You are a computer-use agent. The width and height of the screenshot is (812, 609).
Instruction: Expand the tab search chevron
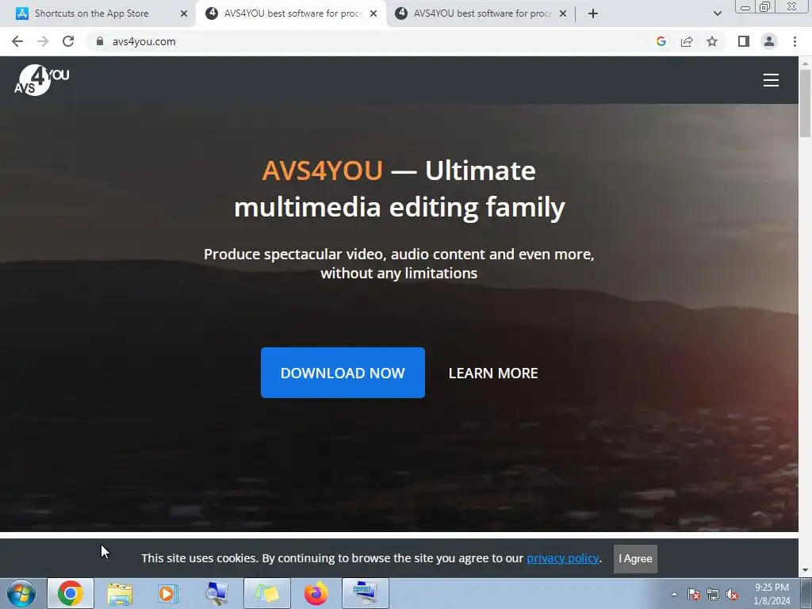tap(717, 13)
